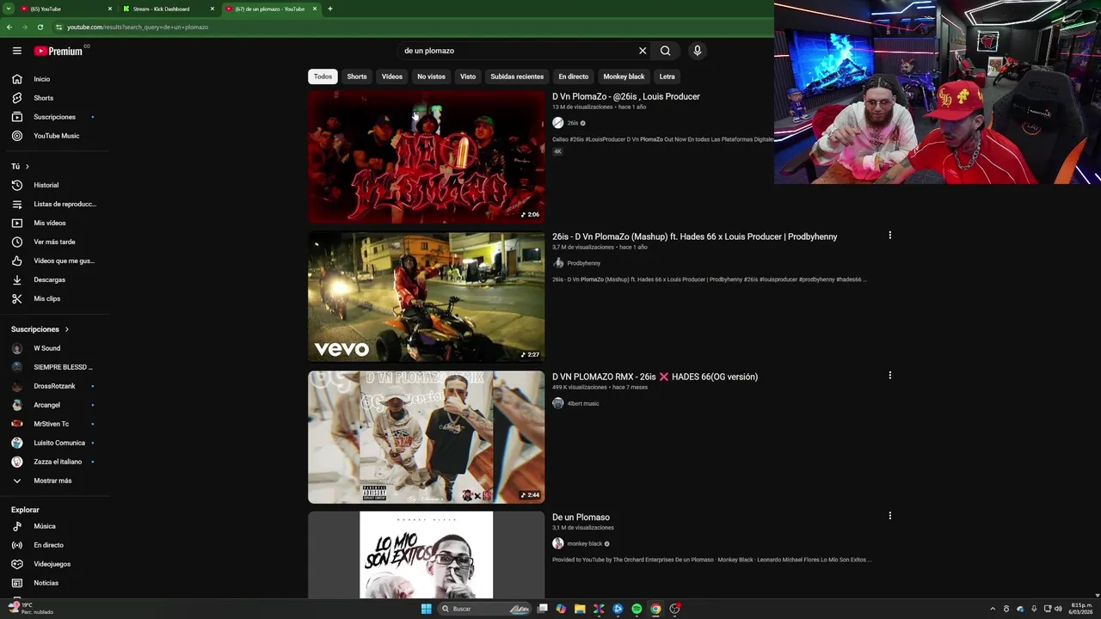
Task: Open a new Chrome tab
Action: coord(330,9)
